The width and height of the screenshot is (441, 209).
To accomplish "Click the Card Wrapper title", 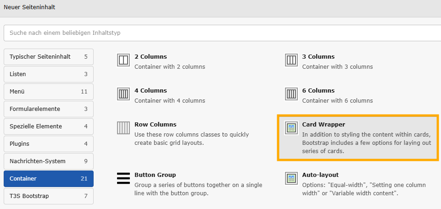I will [324, 125].
